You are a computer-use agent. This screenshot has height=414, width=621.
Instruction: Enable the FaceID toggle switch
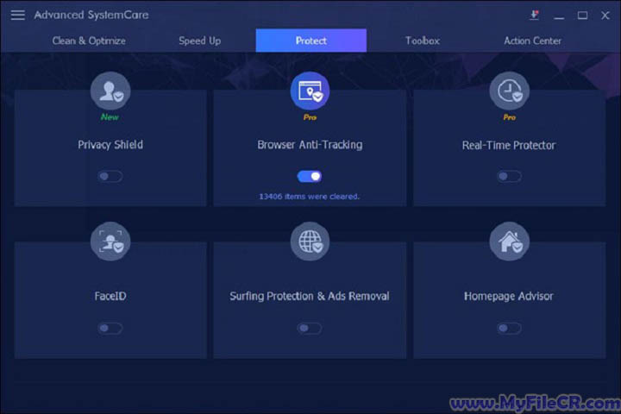(x=110, y=328)
